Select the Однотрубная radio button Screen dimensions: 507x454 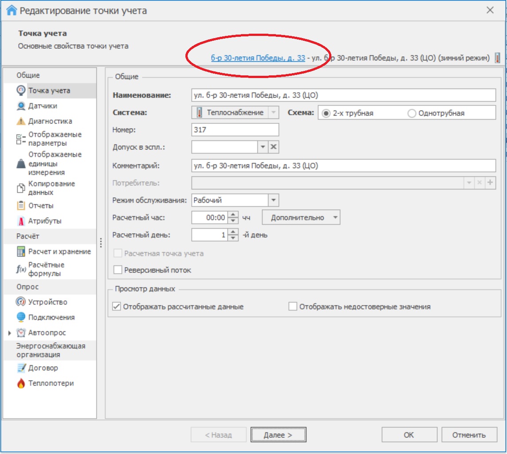[x=412, y=113]
